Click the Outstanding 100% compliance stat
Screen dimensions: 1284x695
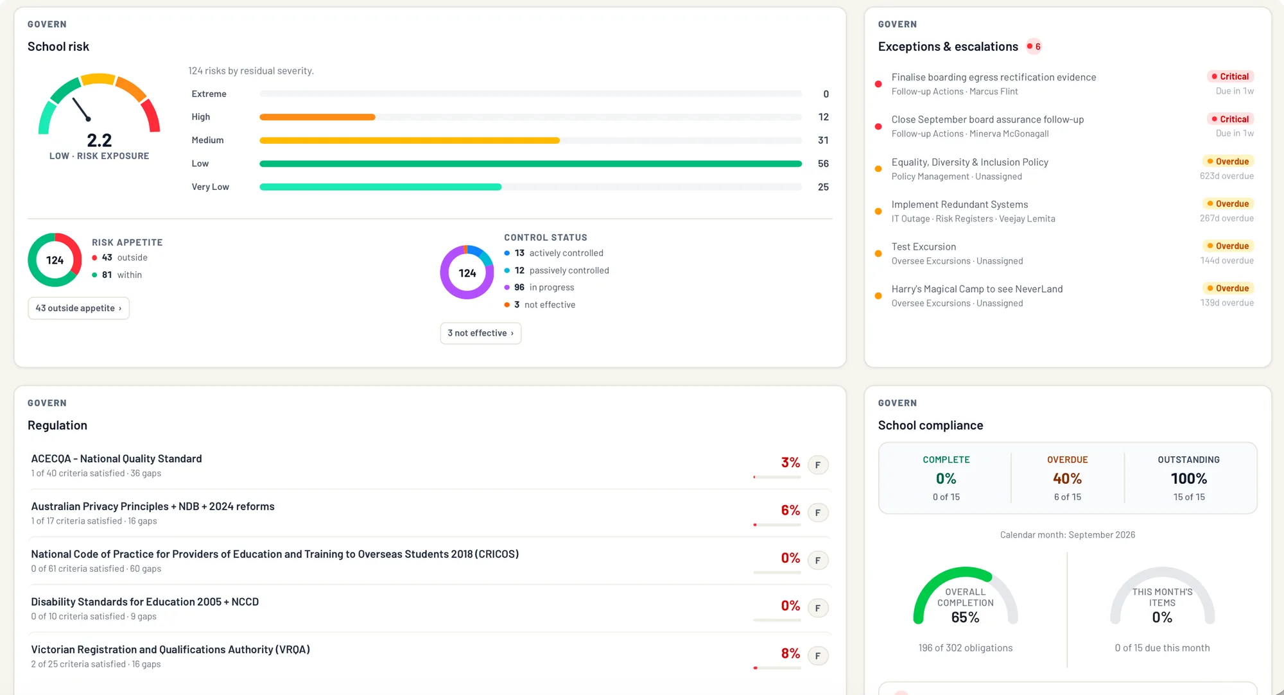click(x=1189, y=478)
